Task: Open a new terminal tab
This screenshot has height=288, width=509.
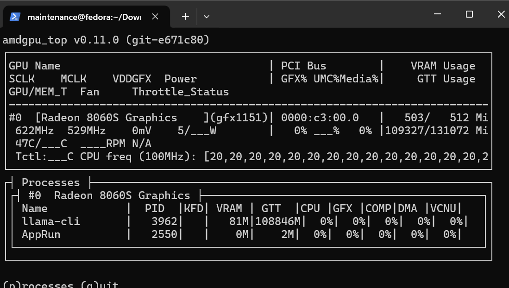Action: point(185,17)
